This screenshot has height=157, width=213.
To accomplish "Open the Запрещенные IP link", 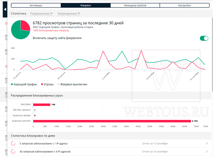I will point(69,14).
